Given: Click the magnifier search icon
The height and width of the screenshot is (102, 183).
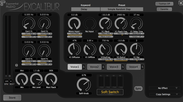Looking at the screenshot, I should click(180, 3).
